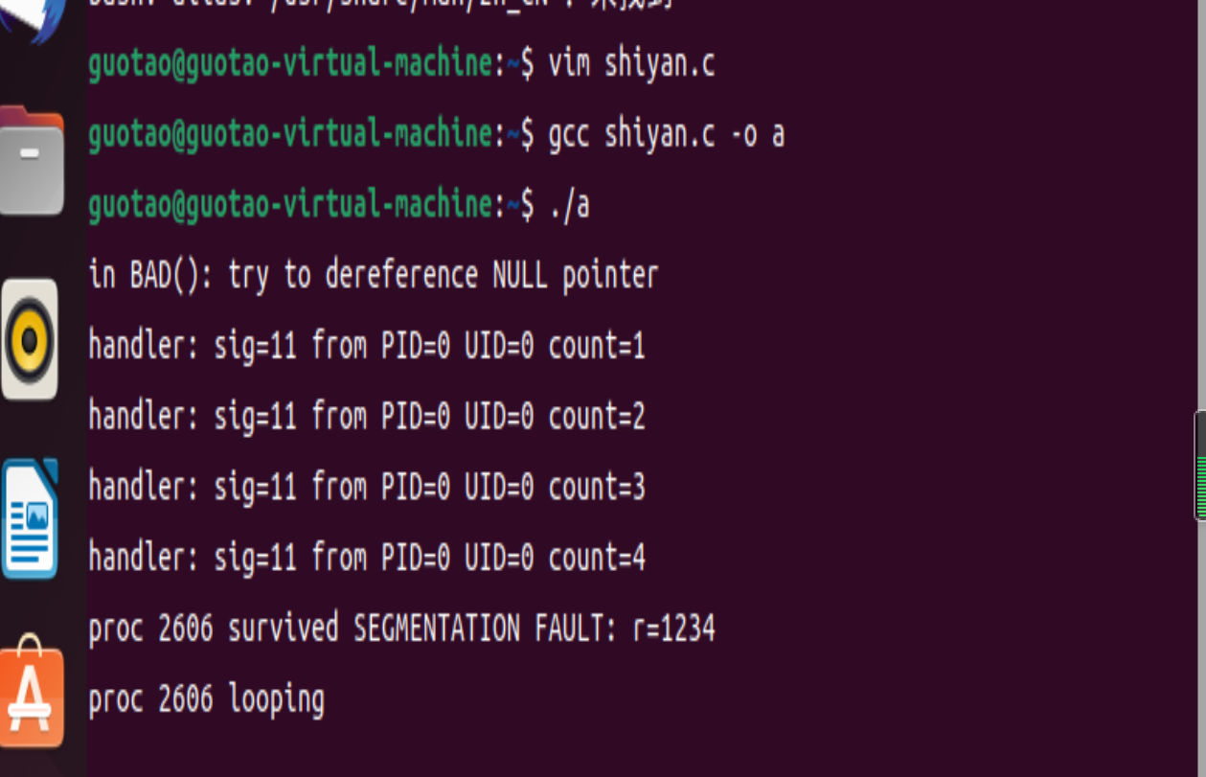
Task: Click the './a' command line
Action: pyautogui.click(x=569, y=205)
